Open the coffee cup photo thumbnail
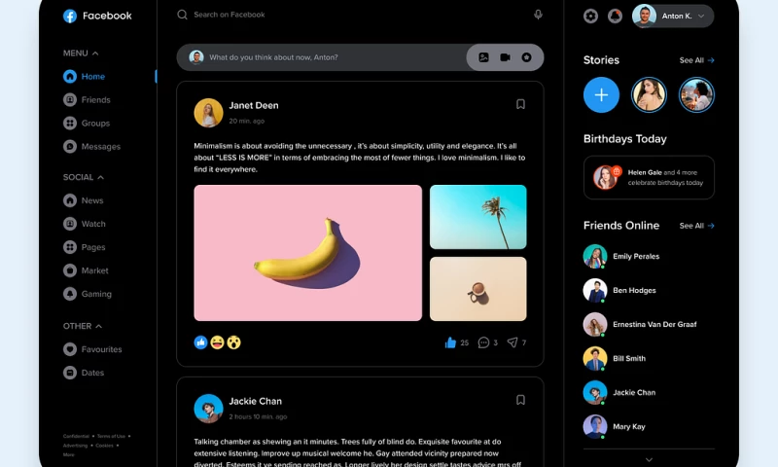The height and width of the screenshot is (467, 778). pos(477,289)
